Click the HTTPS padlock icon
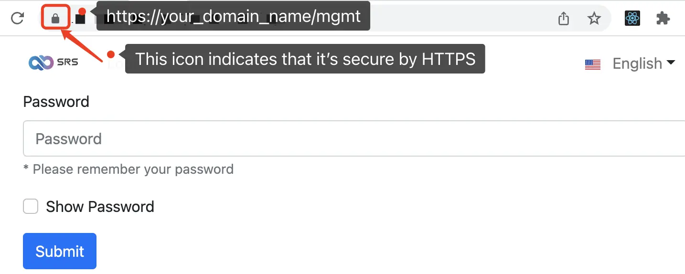This screenshot has width=685, height=274. tap(55, 19)
